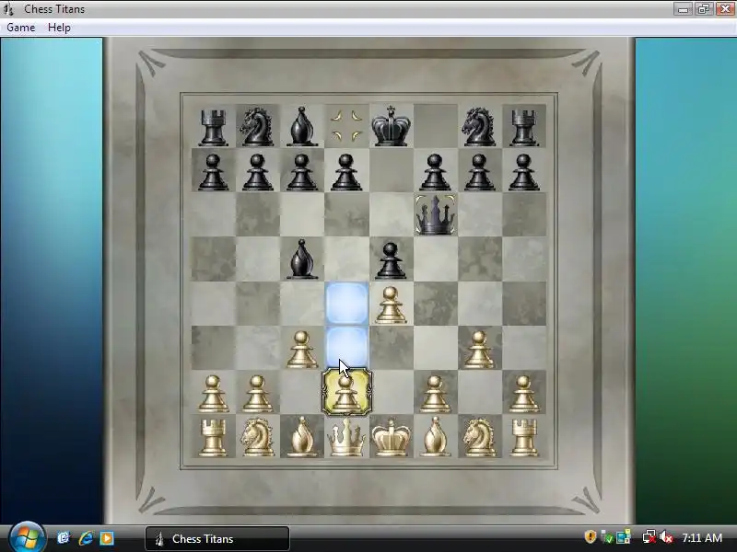Click the black pawn on g7
This screenshot has height=552, width=737.
pyautogui.click(x=479, y=172)
